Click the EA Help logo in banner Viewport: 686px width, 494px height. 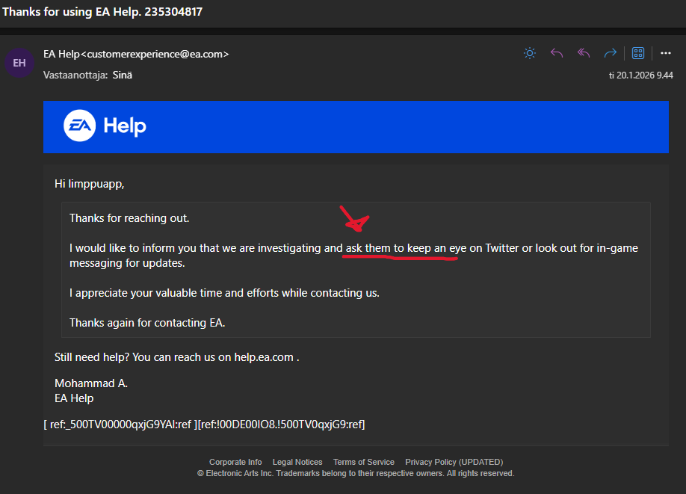tap(105, 126)
